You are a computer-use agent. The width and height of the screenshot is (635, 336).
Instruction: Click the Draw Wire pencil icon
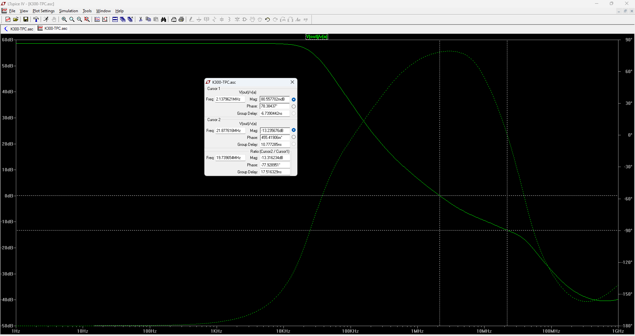(191, 20)
